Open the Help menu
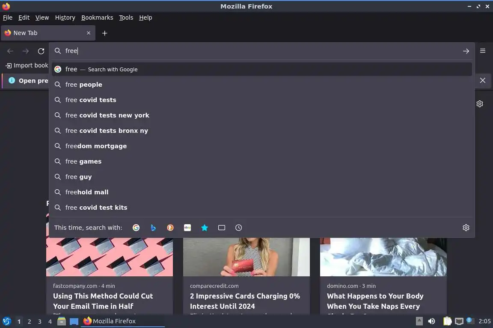This screenshot has width=493, height=328. [x=146, y=18]
